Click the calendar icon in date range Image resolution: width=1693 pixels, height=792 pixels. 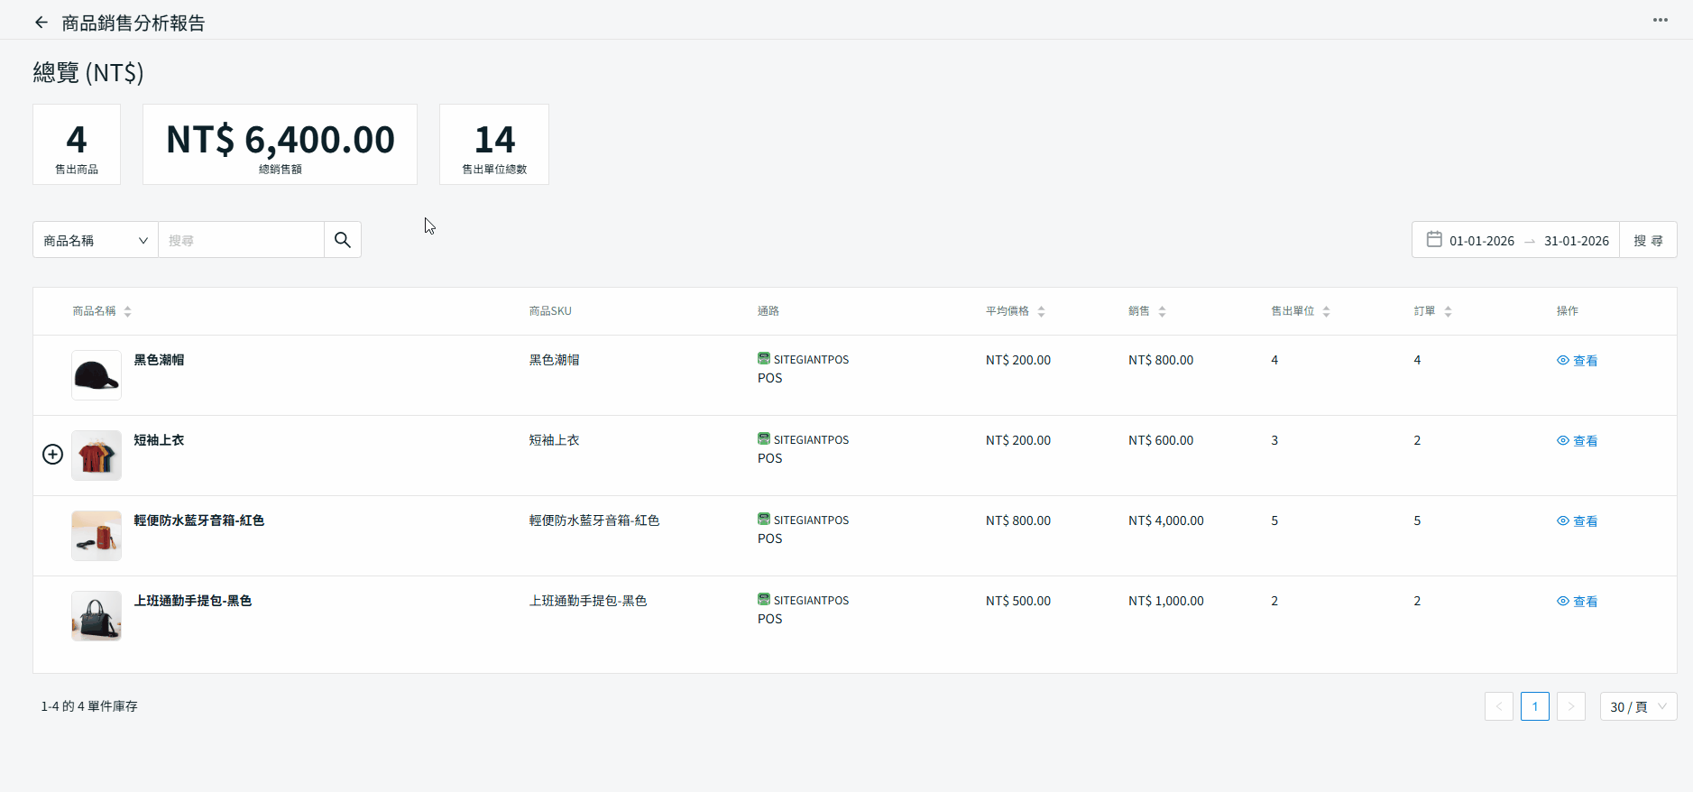click(1433, 240)
